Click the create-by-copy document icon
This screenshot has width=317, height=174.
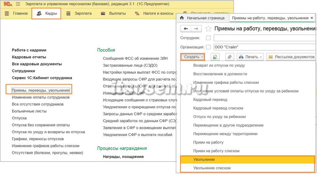point(215,57)
